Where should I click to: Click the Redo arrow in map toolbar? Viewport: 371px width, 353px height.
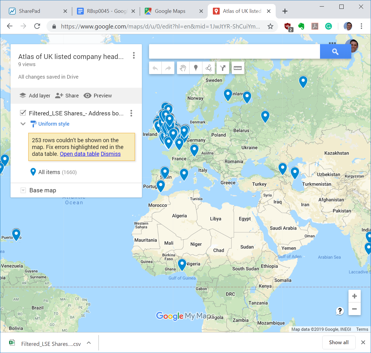[x=168, y=68]
